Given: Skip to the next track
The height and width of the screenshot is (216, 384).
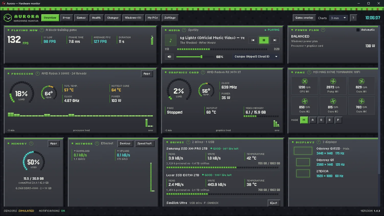Looking at the screenshot, I should [275, 40].
